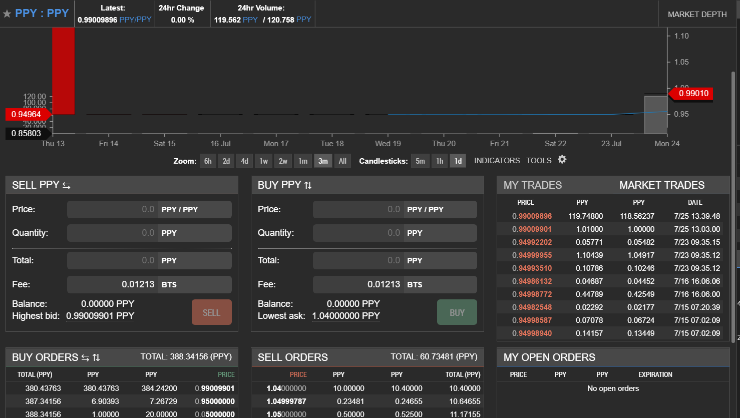Select 1d candlesticks interval
Screen dimensions: 740x418
[458, 161]
